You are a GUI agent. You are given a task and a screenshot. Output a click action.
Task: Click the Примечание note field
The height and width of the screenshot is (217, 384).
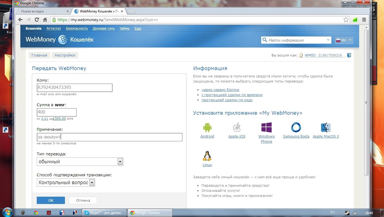click(110, 137)
